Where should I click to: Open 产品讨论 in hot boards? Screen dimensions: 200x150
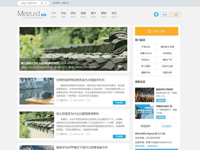[x=146, y=47]
